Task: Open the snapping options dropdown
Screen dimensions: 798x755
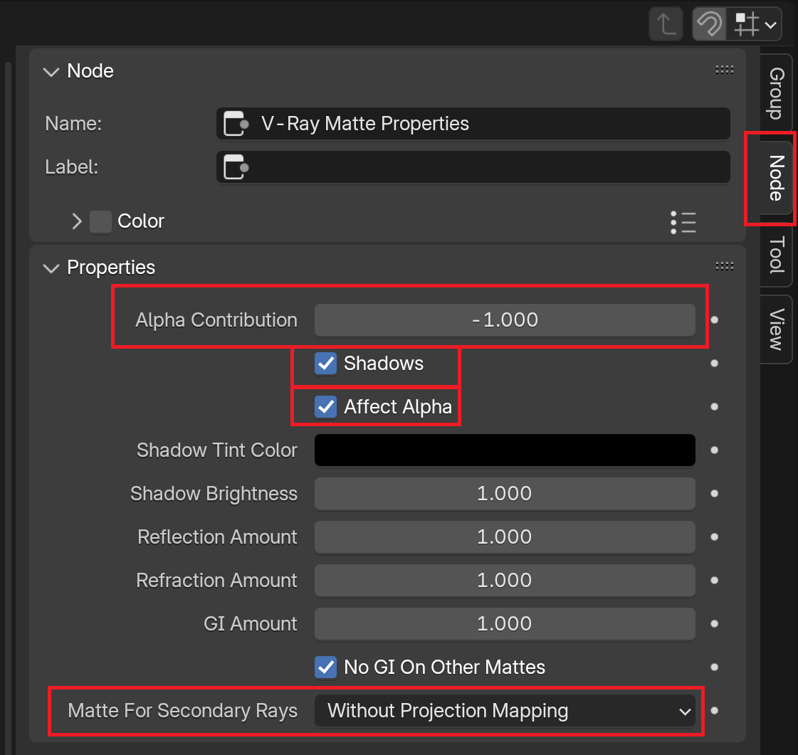Action: pos(755,24)
